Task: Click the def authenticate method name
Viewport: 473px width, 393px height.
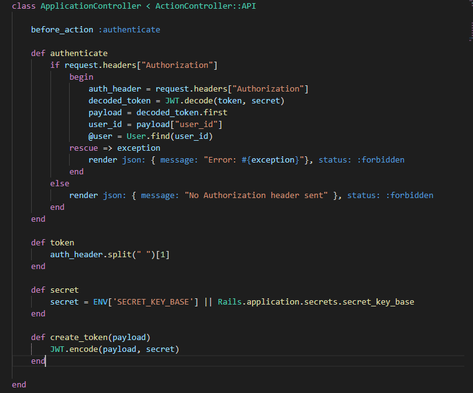Action: pos(79,54)
